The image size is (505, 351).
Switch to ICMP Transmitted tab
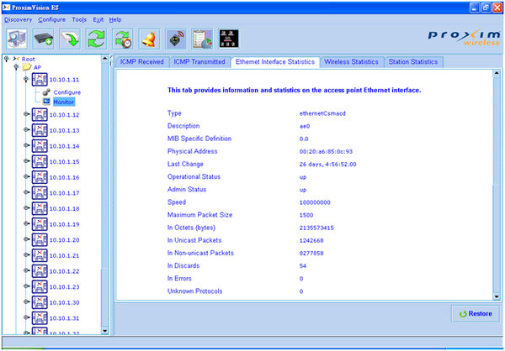tap(199, 61)
